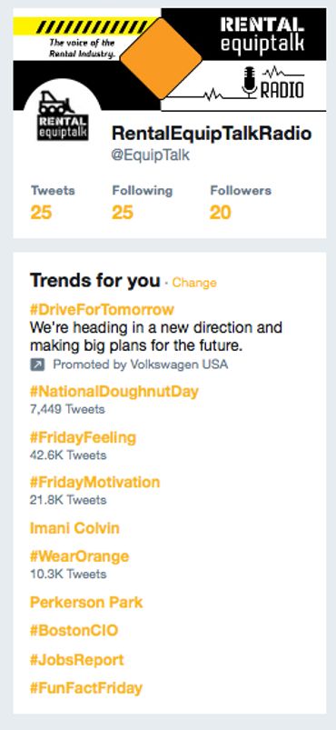The image size is (336, 730).
Task: View the #WearOrange trend
Action: [x=80, y=556]
